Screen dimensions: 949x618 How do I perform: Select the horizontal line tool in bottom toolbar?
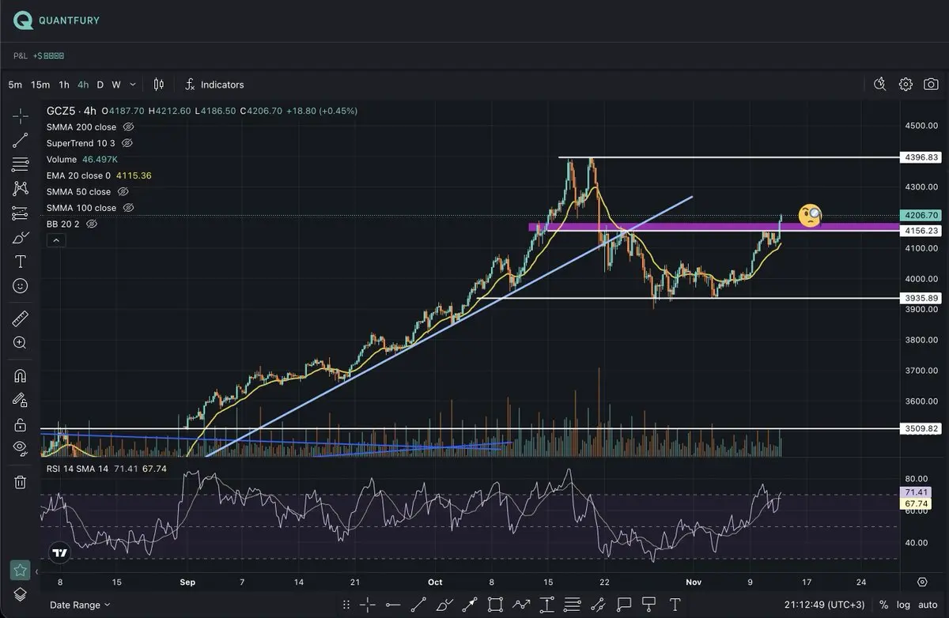pyautogui.click(x=393, y=605)
